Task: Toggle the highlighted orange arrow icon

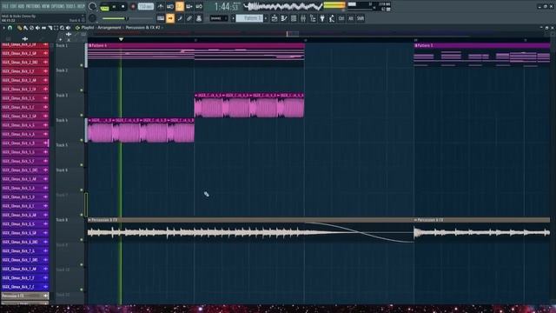Action: (x=170, y=18)
